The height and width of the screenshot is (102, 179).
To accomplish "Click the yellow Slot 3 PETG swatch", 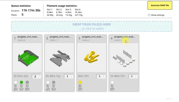I will pyautogui.click(x=80, y=82).
